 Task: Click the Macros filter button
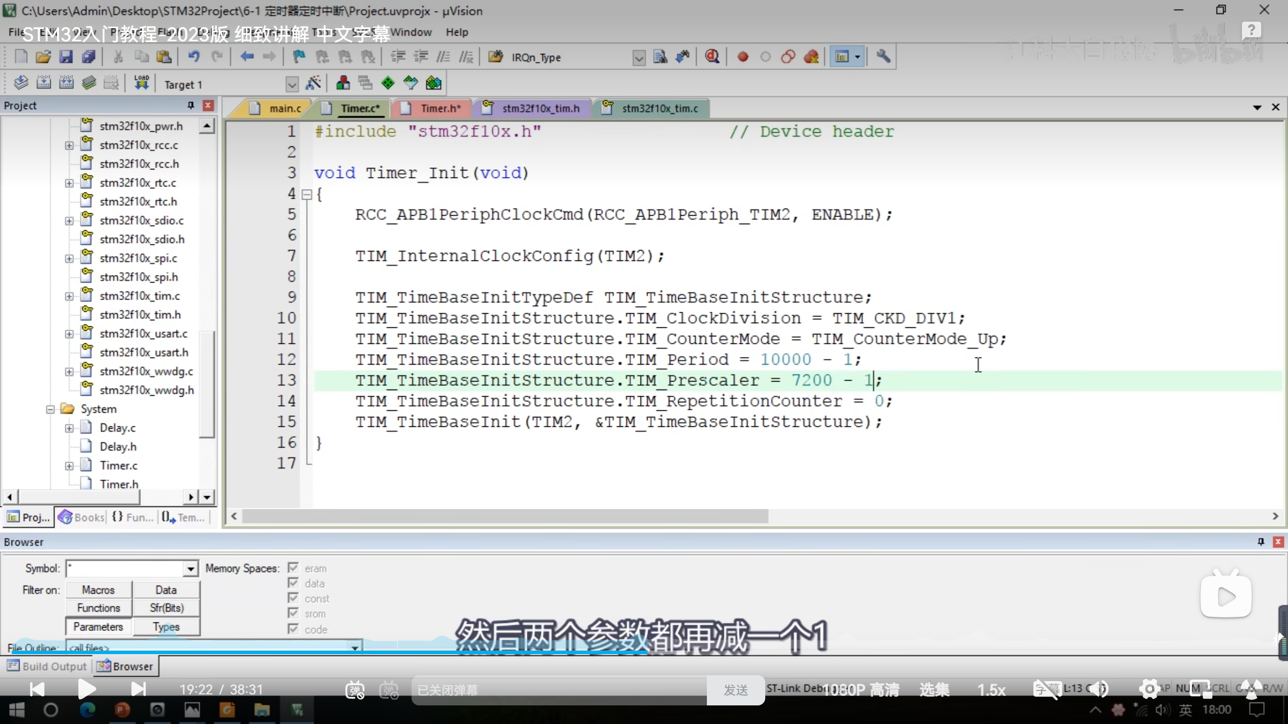pos(99,590)
